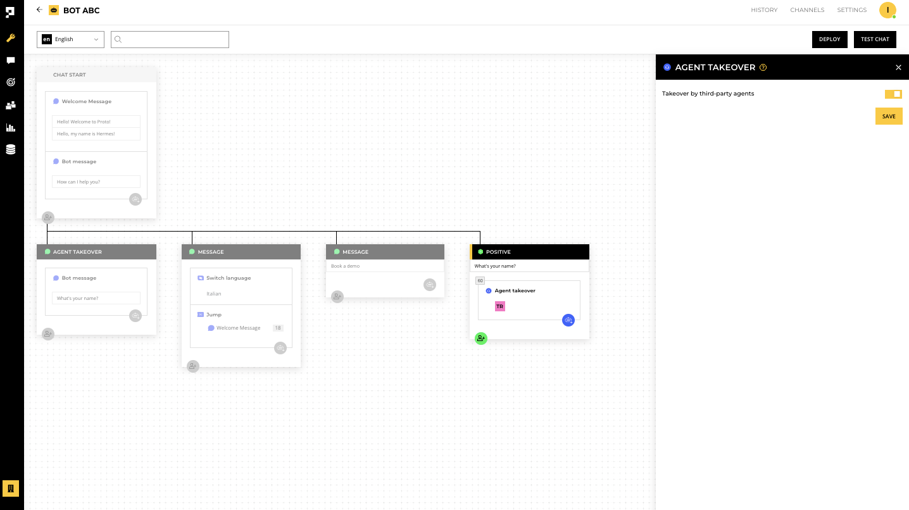Switch to the Channels tab
This screenshot has width=909, height=510.
click(x=807, y=10)
